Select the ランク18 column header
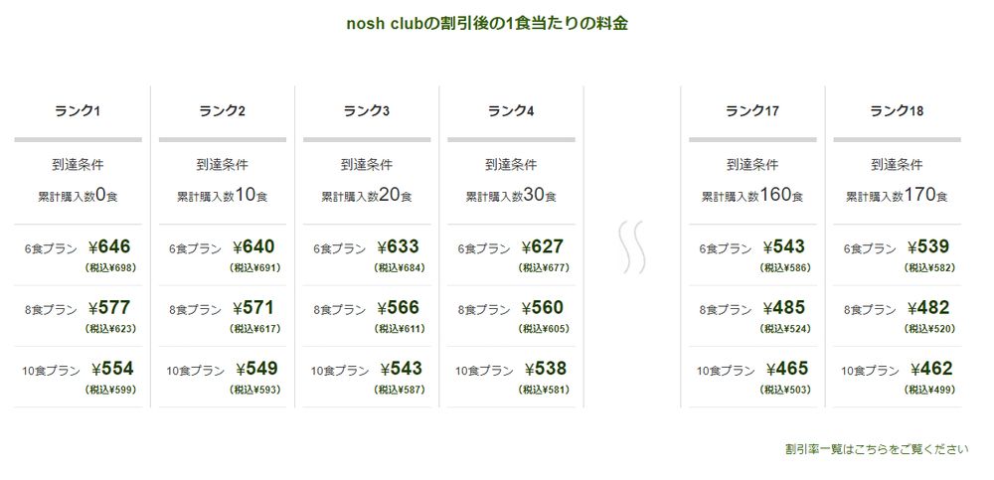Viewport: 994px width, 480px height. click(897, 111)
